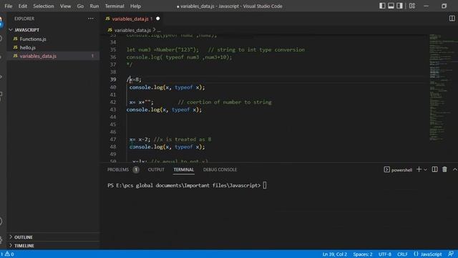Image resolution: width=458 pixels, height=258 pixels.
Task: Open the Help menu
Action: [135, 6]
